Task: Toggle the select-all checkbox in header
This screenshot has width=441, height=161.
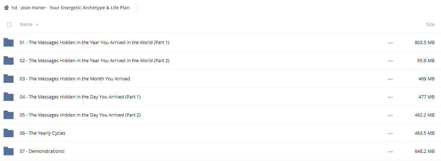Action: coord(9,25)
